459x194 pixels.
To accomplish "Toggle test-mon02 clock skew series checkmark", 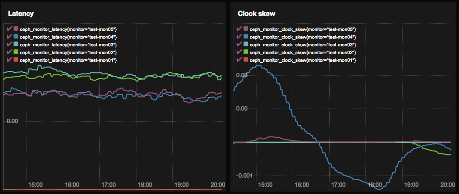I will point(239,52).
